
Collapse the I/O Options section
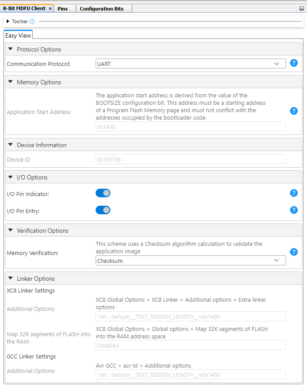point(10,177)
